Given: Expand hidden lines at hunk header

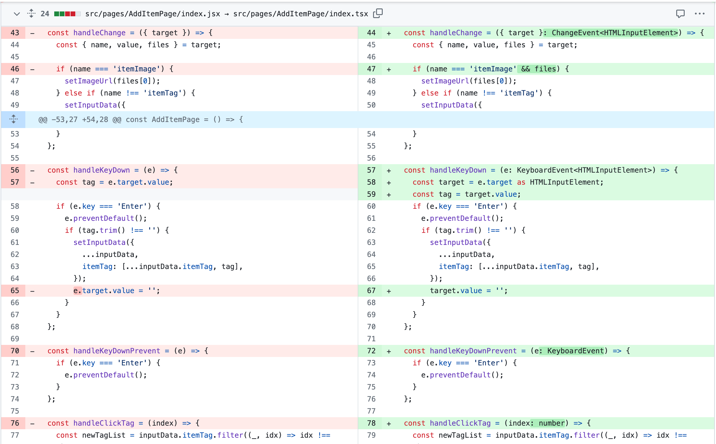Looking at the screenshot, I should point(13,119).
